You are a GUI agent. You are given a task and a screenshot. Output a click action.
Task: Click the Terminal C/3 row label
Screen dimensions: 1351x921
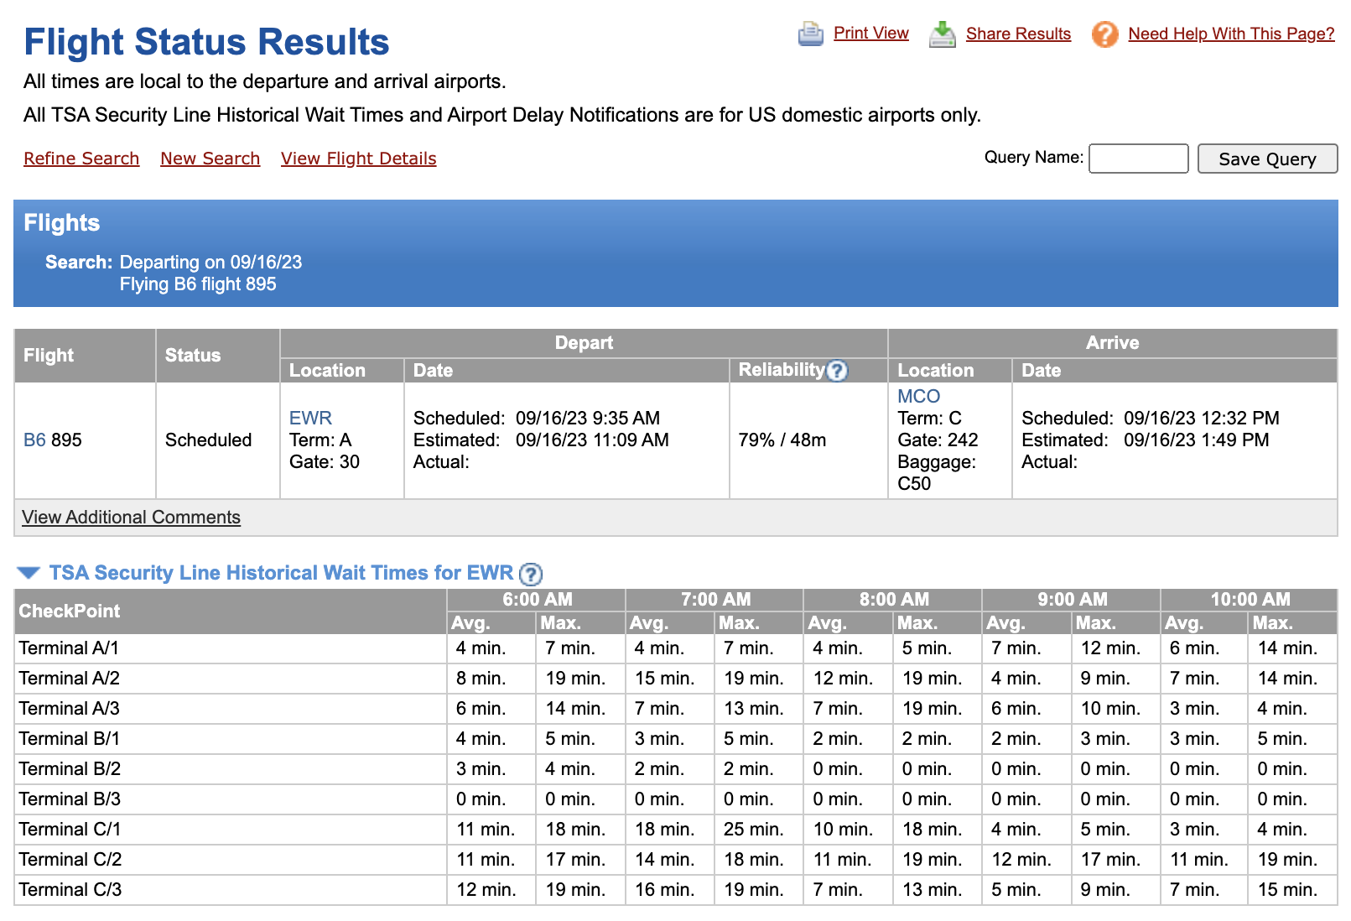click(70, 889)
